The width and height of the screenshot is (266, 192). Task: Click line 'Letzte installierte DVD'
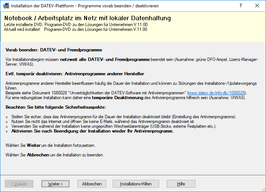(76, 25)
